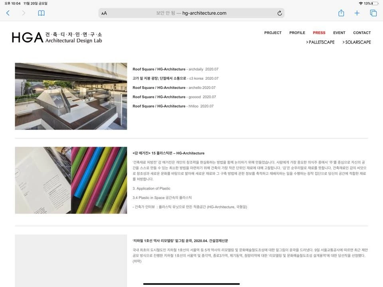Add a new tab with plus icon
The height and width of the screenshot is (287, 383).
click(357, 13)
